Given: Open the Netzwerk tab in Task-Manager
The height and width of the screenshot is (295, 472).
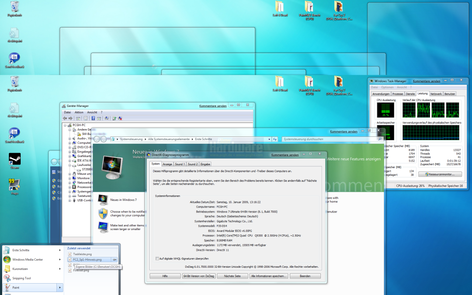Looking at the screenshot, I should tap(436, 94).
